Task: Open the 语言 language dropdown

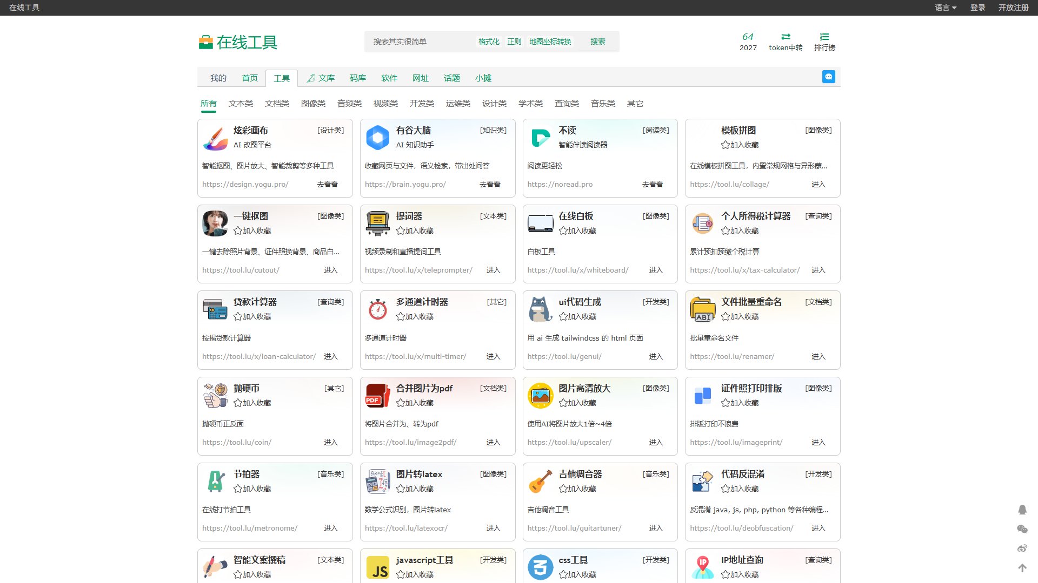Action: pos(946,8)
